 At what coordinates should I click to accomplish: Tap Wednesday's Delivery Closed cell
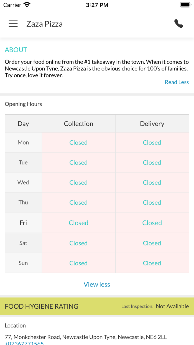152,182
